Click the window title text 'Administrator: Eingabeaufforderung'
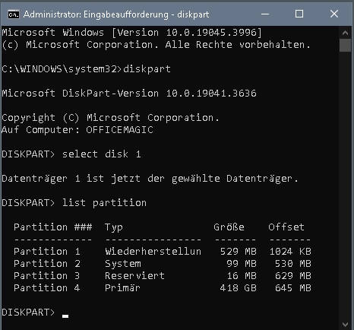Screen dimensions: 354x330 coord(96,14)
